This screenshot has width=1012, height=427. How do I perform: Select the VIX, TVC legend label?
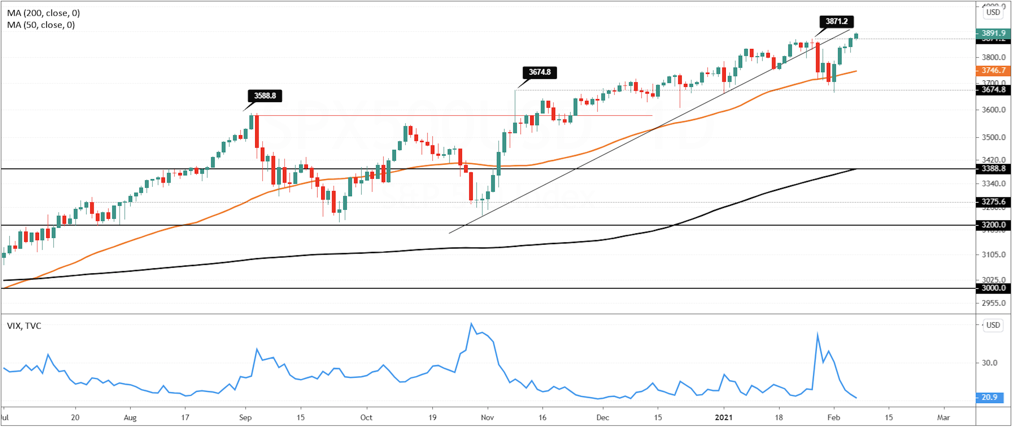coord(24,326)
